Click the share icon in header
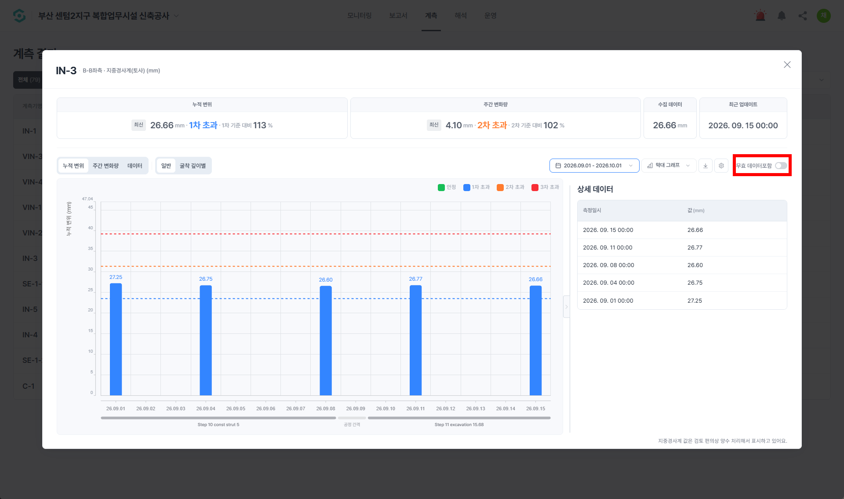Image resolution: width=844 pixels, height=499 pixels. click(803, 16)
